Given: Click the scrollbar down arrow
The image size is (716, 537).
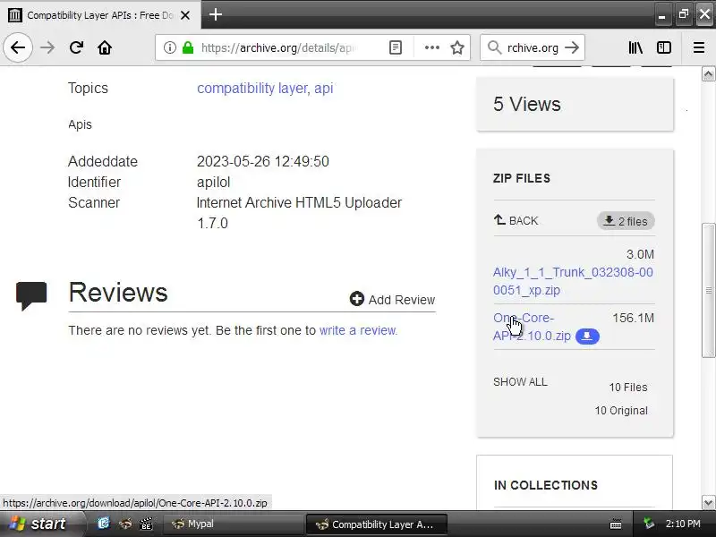Looking at the screenshot, I should 708,502.
